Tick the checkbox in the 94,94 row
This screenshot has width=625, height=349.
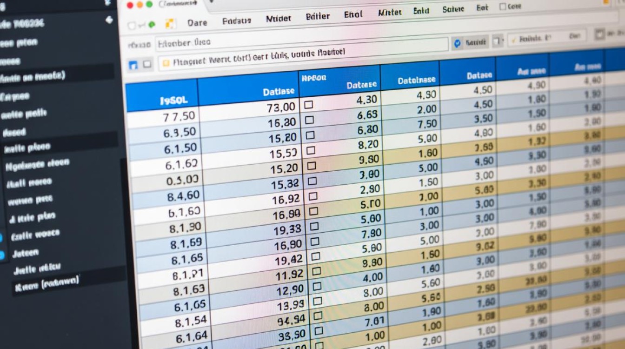(x=319, y=316)
